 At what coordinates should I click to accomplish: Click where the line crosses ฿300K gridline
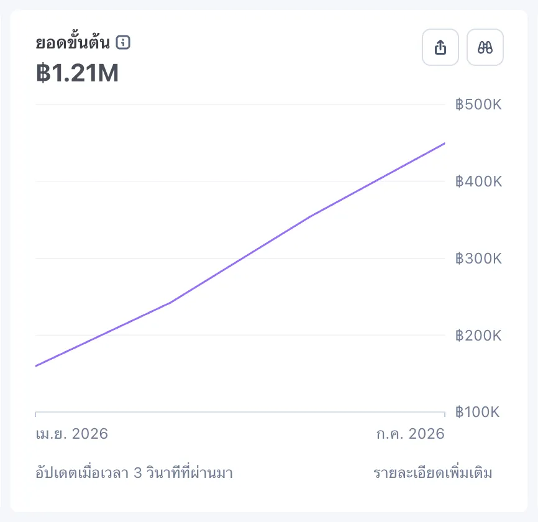pos(242,258)
